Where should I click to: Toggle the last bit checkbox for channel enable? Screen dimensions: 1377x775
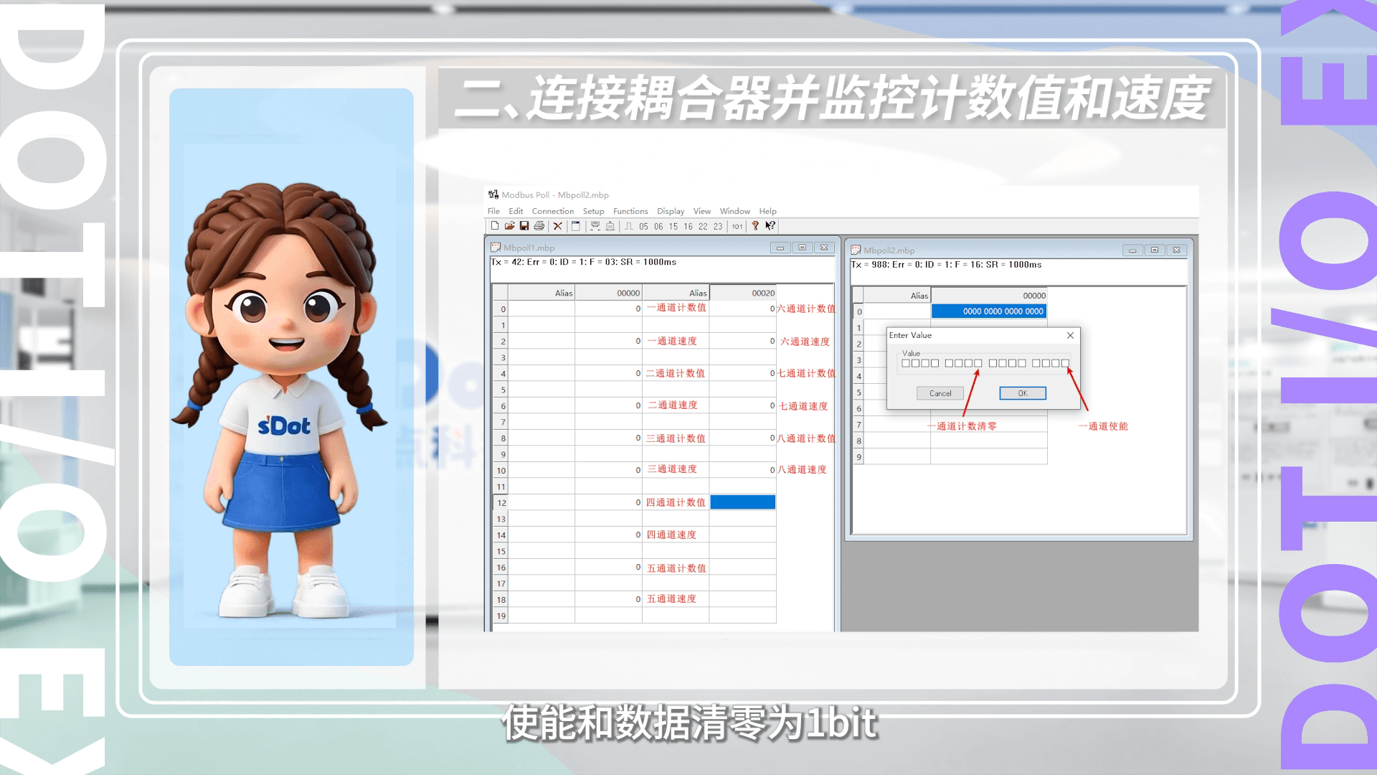tap(1065, 363)
